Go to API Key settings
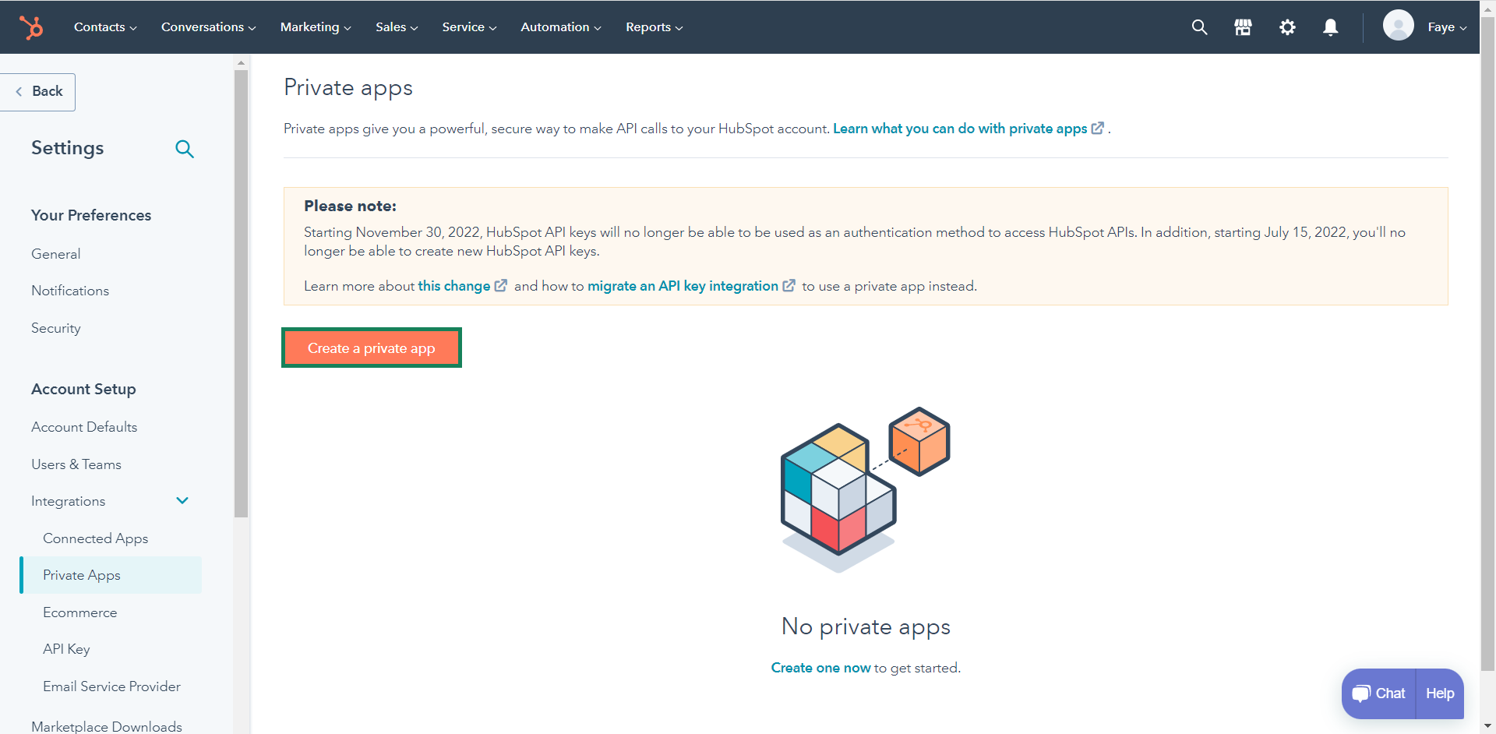Viewport: 1496px width, 734px height. pyautogui.click(x=66, y=649)
